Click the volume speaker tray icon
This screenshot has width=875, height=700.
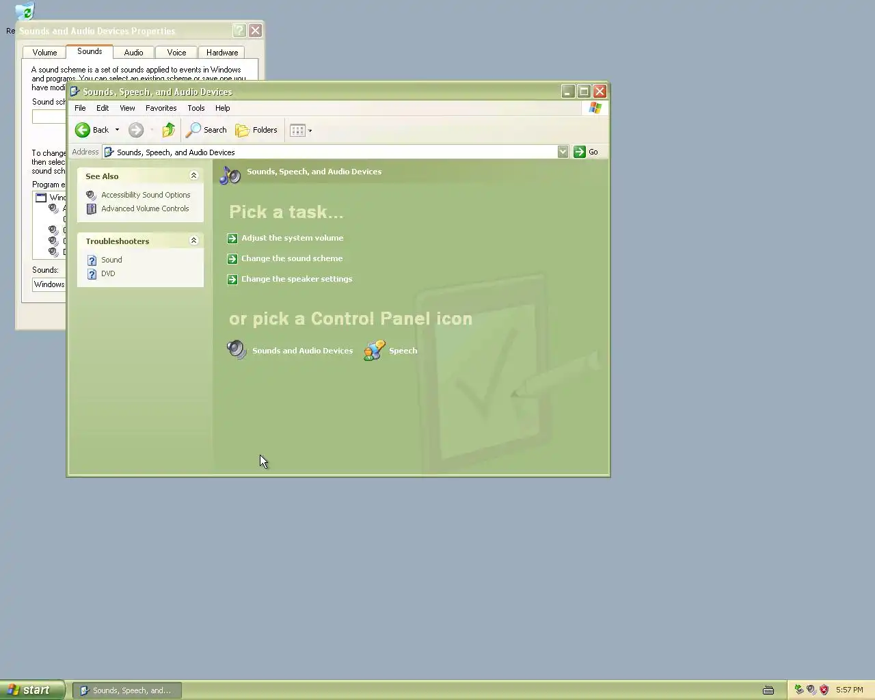[x=811, y=690]
